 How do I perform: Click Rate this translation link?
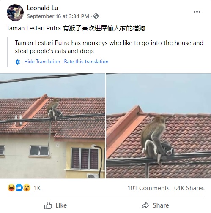point(86,62)
